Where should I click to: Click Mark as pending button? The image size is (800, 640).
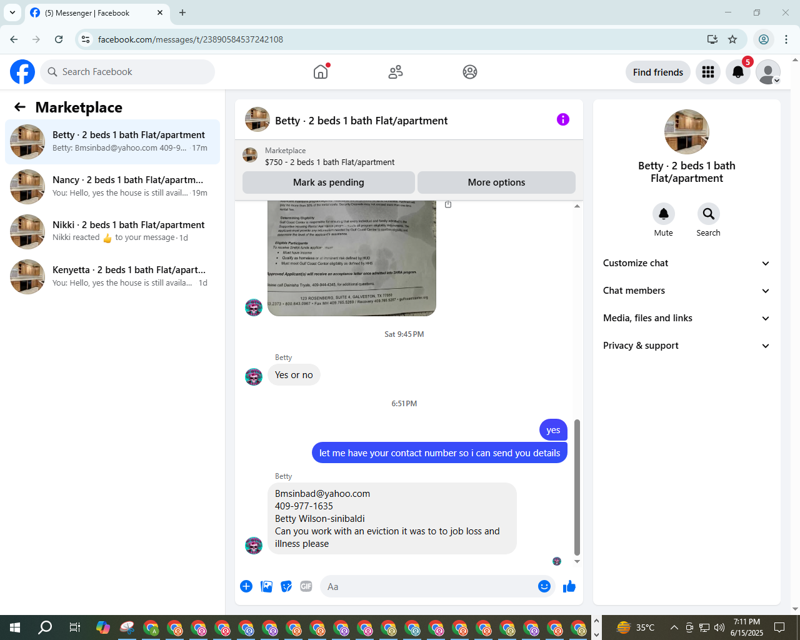[329, 182]
